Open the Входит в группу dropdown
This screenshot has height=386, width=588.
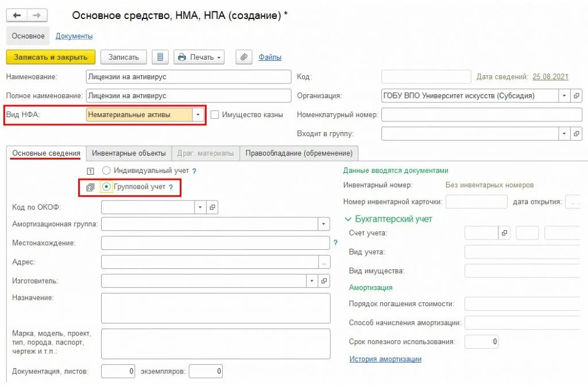point(564,133)
